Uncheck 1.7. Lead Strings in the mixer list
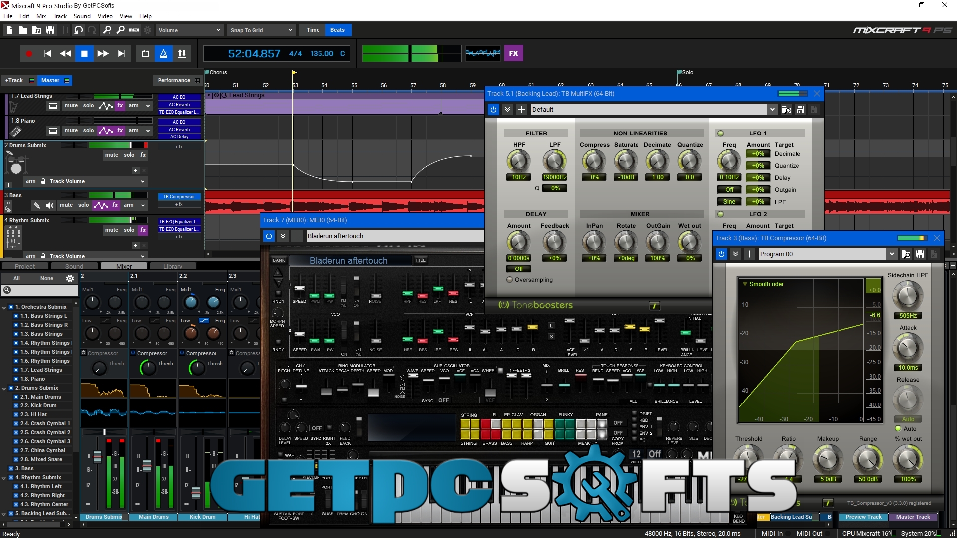The height and width of the screenshot is (538, 957). click(16, 370)
